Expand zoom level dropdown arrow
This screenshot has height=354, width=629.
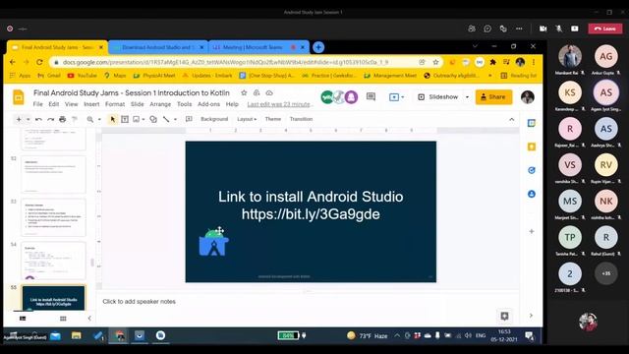99,119
